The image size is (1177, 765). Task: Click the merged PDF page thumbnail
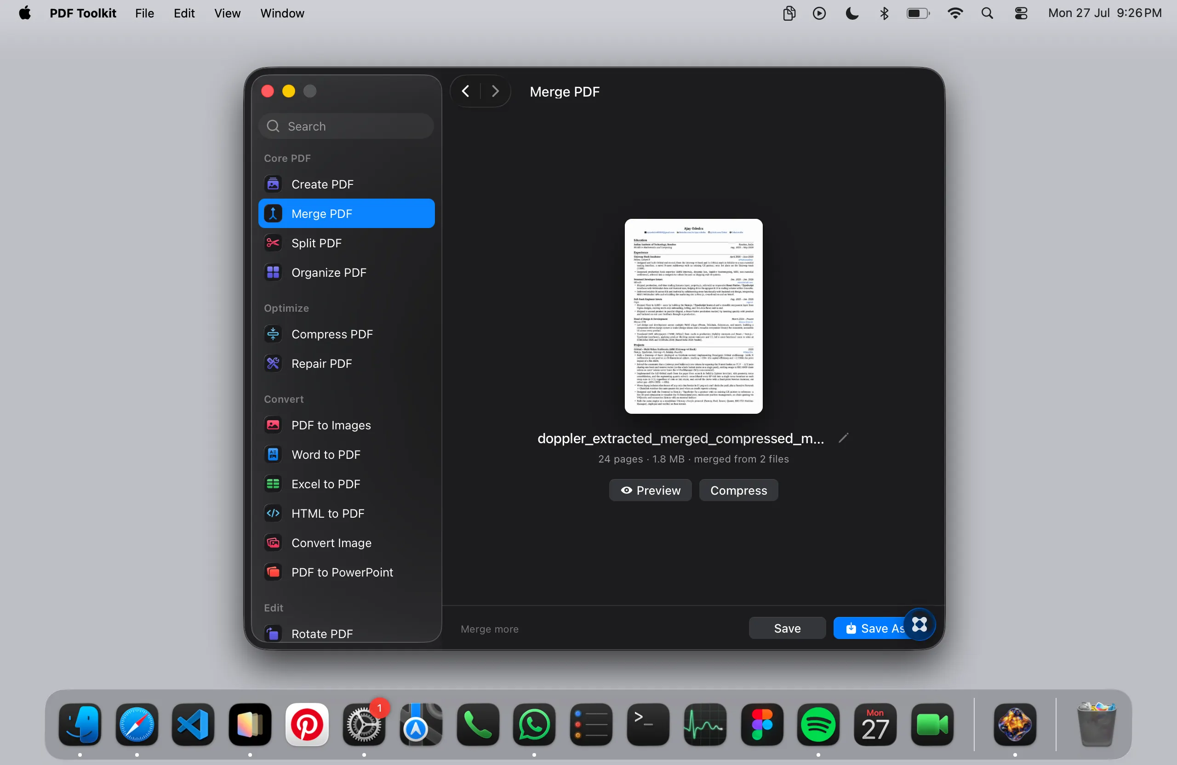(693, 316)
